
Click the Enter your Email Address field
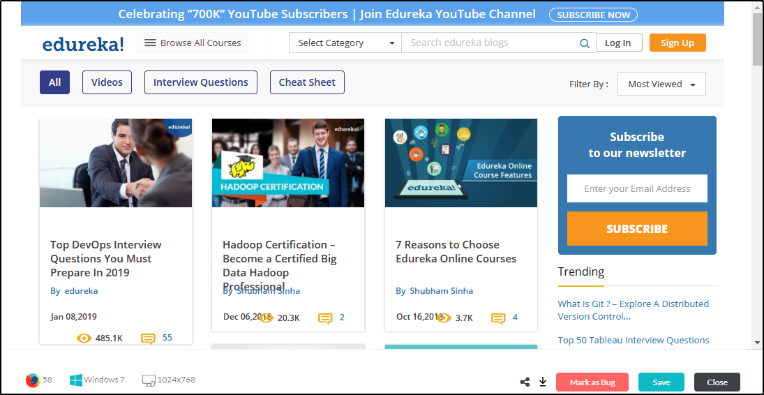pyautogui.click(x=636, y=188)
